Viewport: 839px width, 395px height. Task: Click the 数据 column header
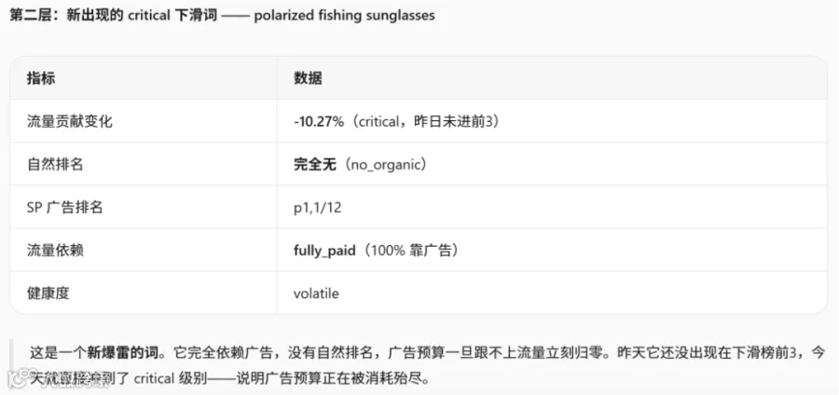308,79
